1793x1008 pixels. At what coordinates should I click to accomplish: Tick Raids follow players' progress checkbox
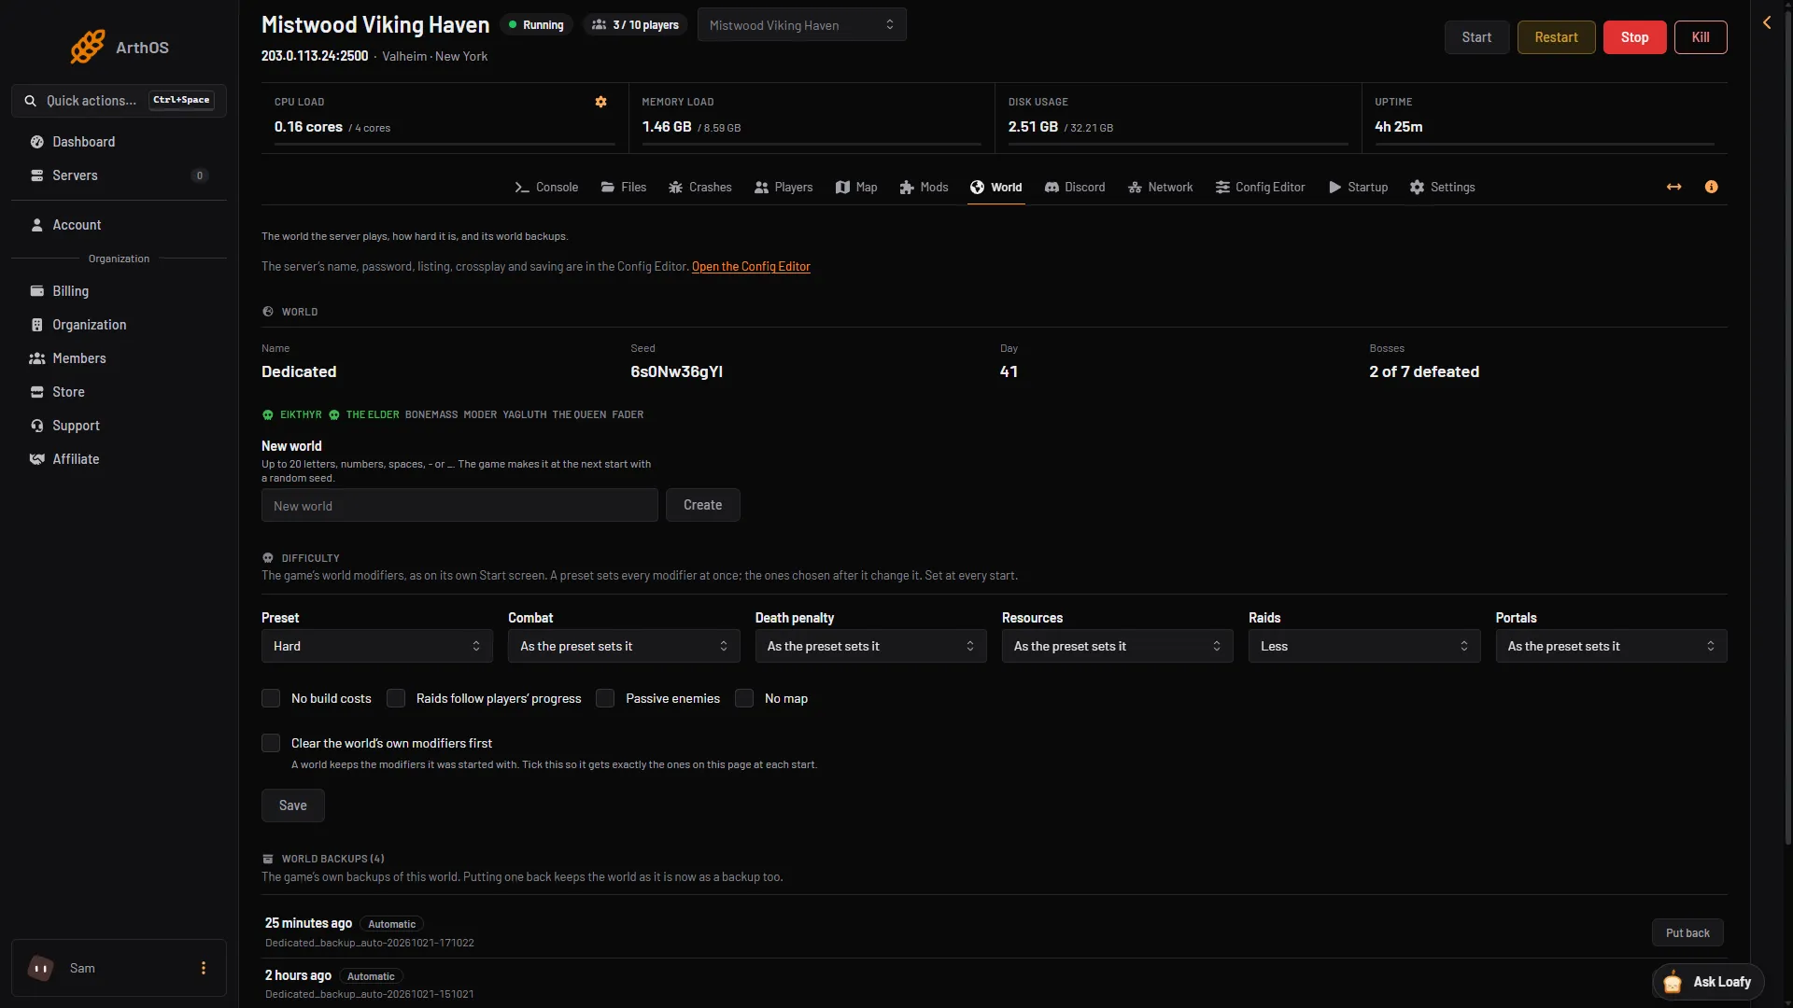point(396,698)
